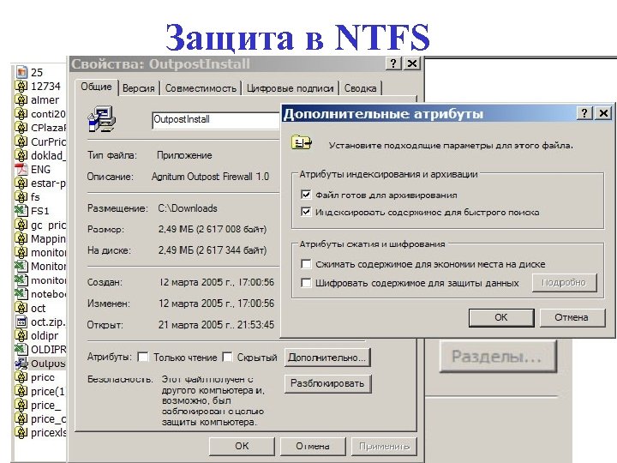Image resolution: width=617 pixels, height=463 pixels.
Task: Click the Применить button
Action: click(384, 446)
